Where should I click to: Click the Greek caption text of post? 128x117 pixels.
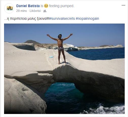pyautogui.click(x=27, y=18)
